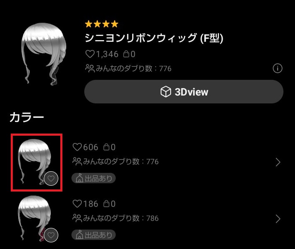Viewport: 295px width, 249px height.
Task: Click the bag icon beside 1,346 likes
Action: tap(126, 54)
